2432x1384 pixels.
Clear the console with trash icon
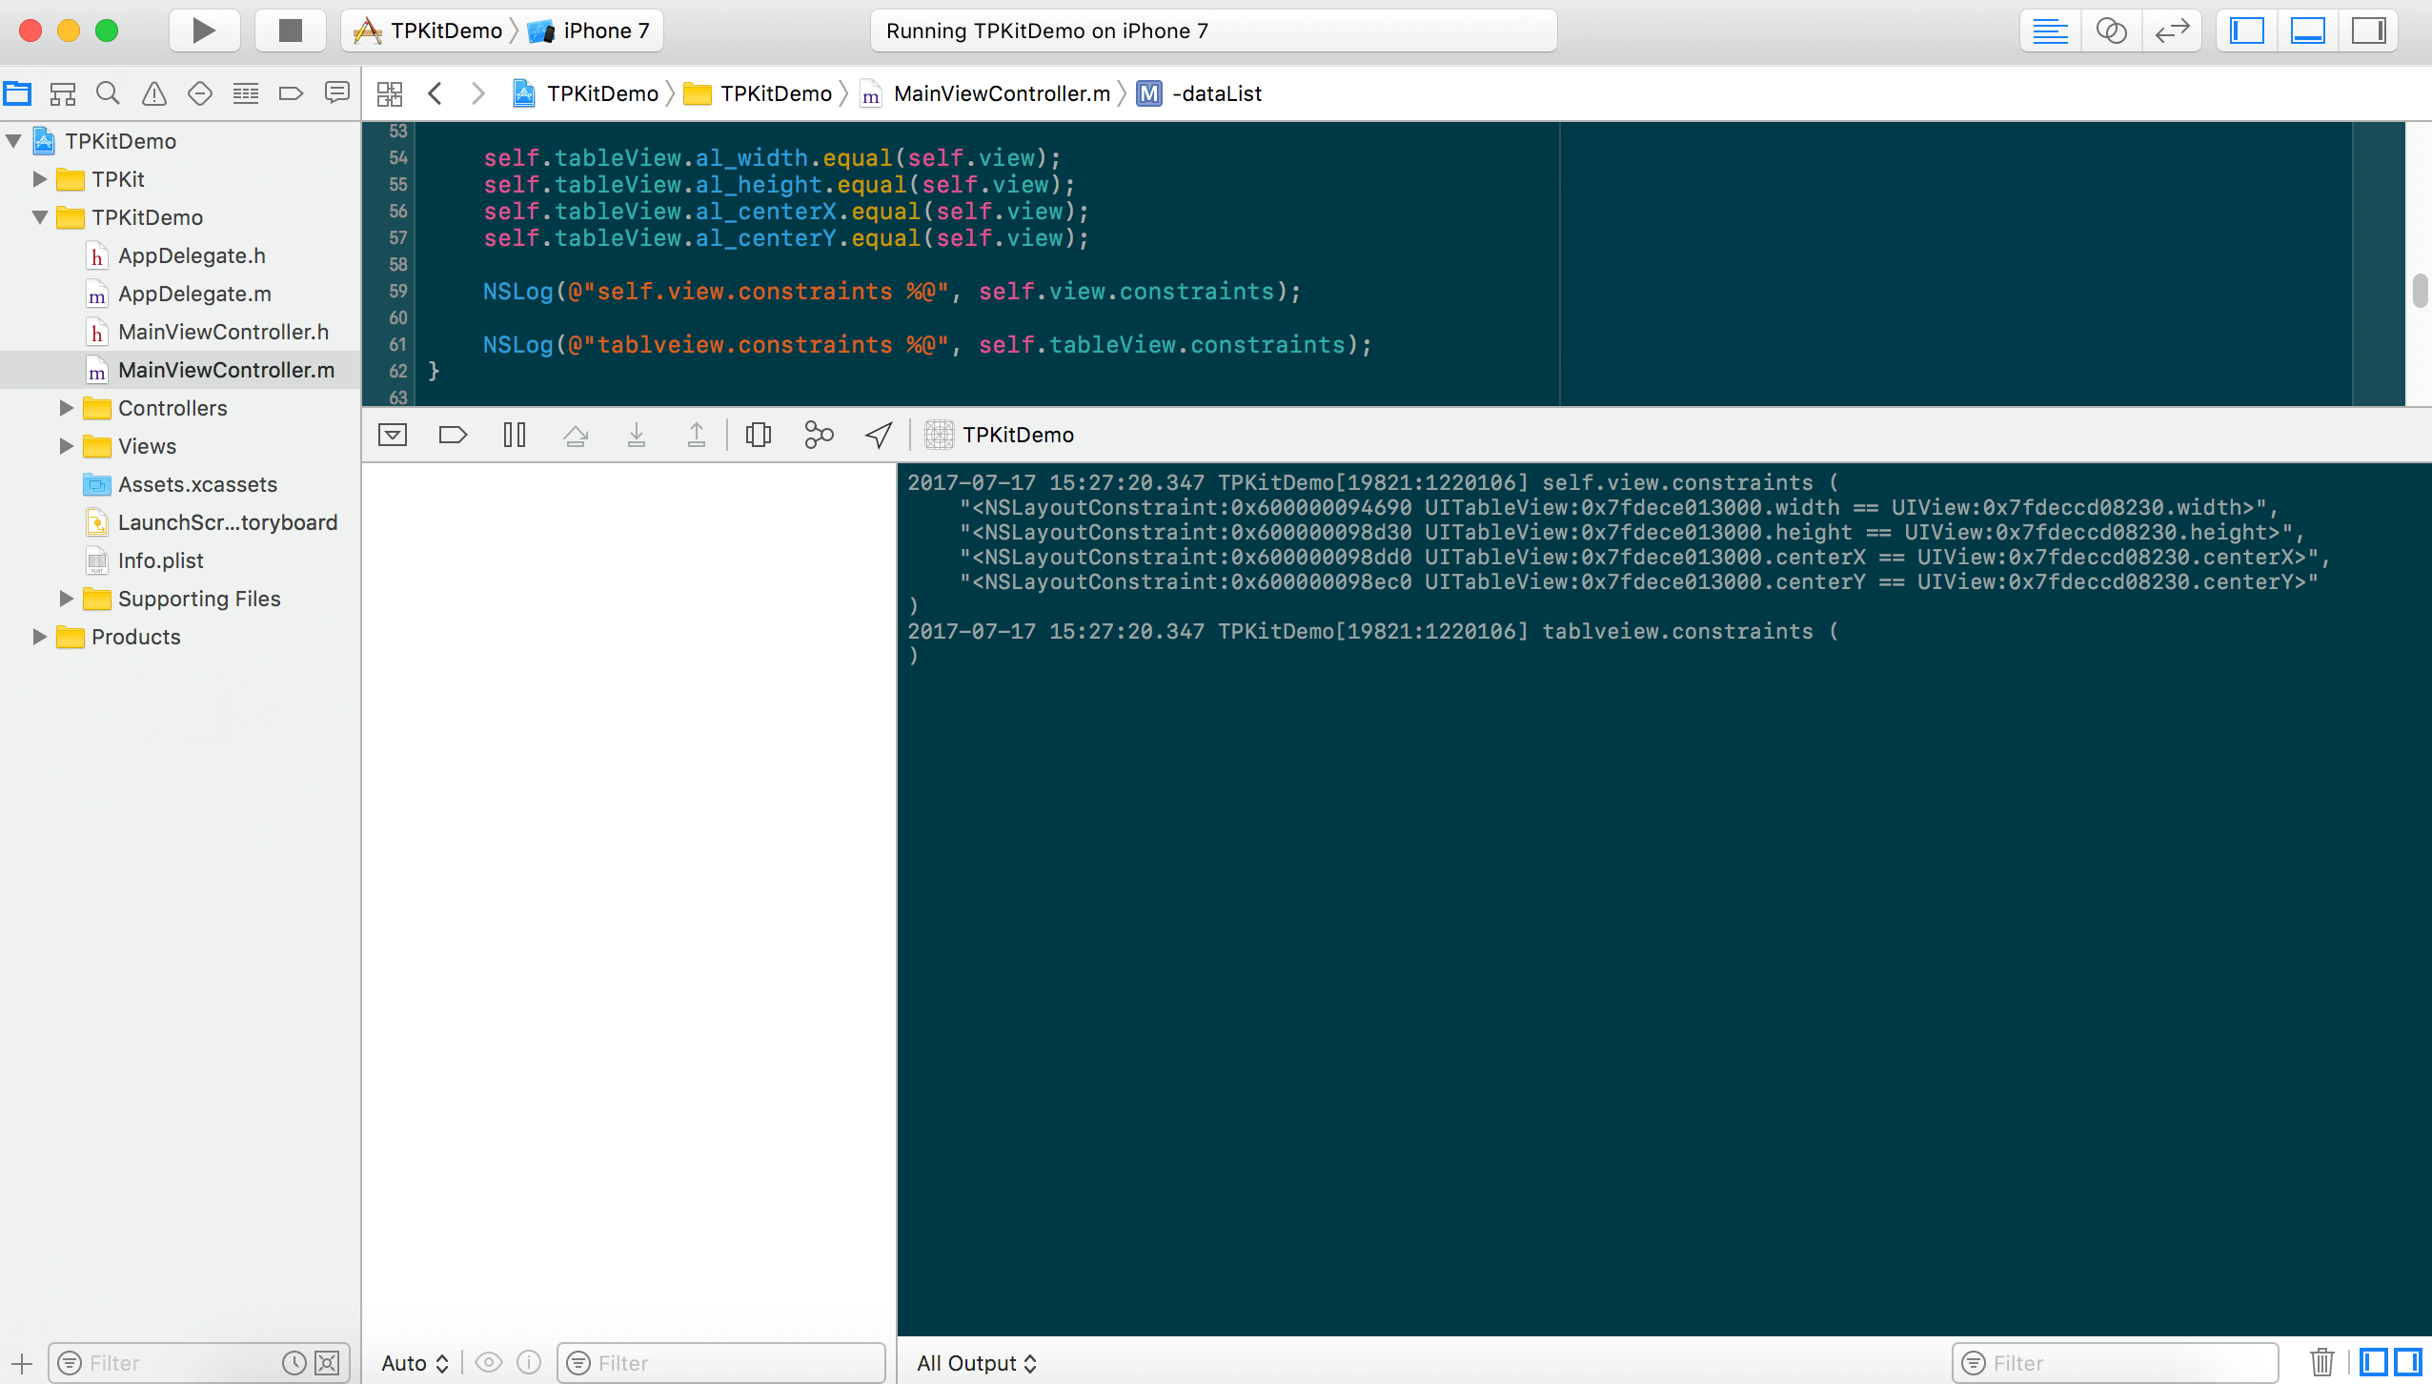pyautogui.click(x=2322, y=1362)
